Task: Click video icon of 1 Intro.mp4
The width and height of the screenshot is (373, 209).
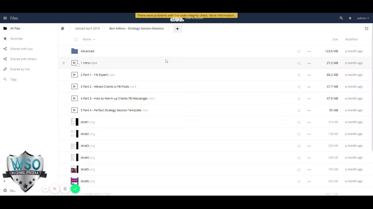Action: coord(74,63)
